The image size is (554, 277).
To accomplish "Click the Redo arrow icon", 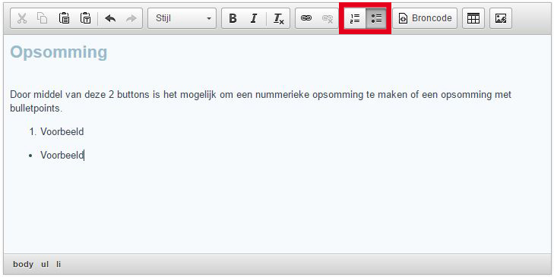I will 131,18.
